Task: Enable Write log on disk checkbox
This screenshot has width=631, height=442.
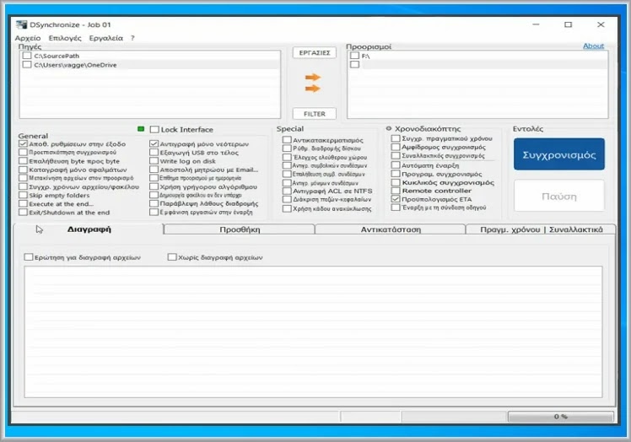Action: point(154,161)
